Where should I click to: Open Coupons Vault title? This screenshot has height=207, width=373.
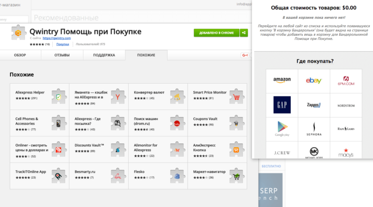click(205, 119)
